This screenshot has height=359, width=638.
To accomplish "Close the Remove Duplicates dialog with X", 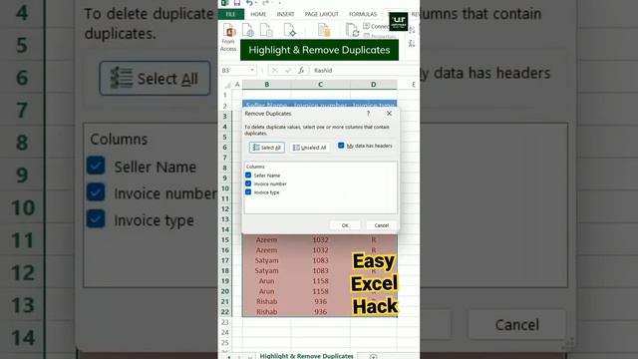I will (389, 113).
